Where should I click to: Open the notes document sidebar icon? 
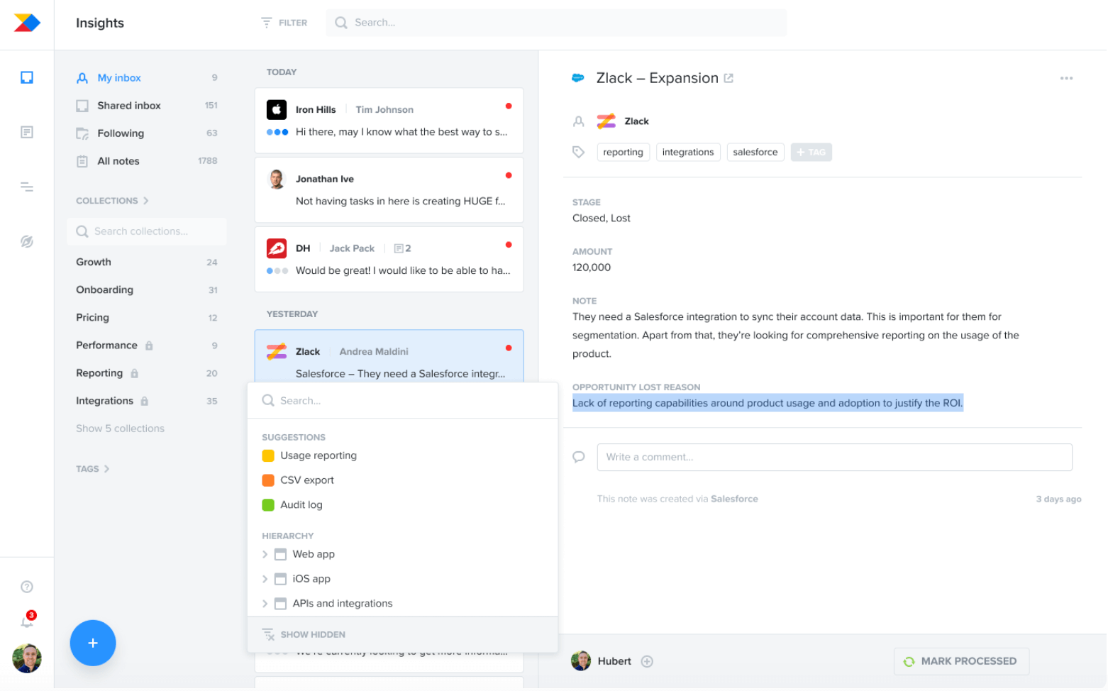click(27, 132)
